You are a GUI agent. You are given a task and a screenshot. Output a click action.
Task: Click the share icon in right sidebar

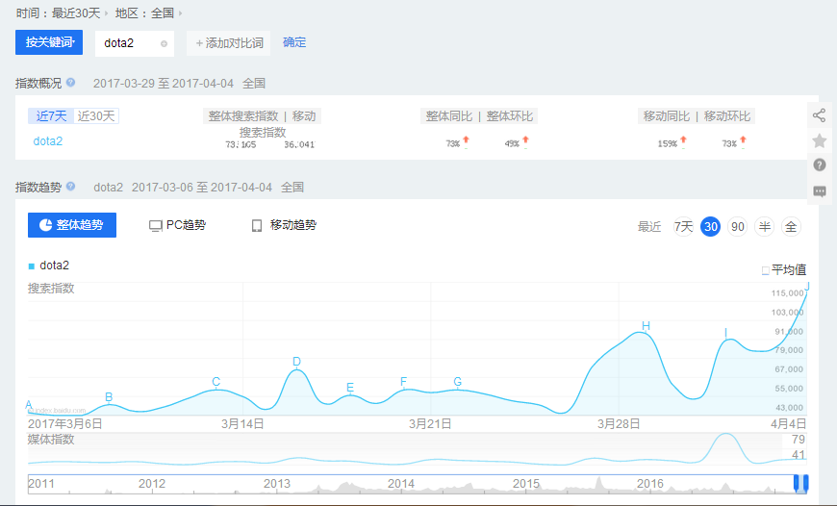(x=819, y=115)
